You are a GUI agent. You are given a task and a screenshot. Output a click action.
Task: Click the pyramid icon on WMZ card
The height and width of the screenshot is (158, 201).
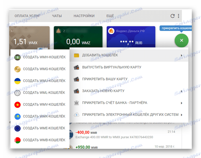pos(59,31)
